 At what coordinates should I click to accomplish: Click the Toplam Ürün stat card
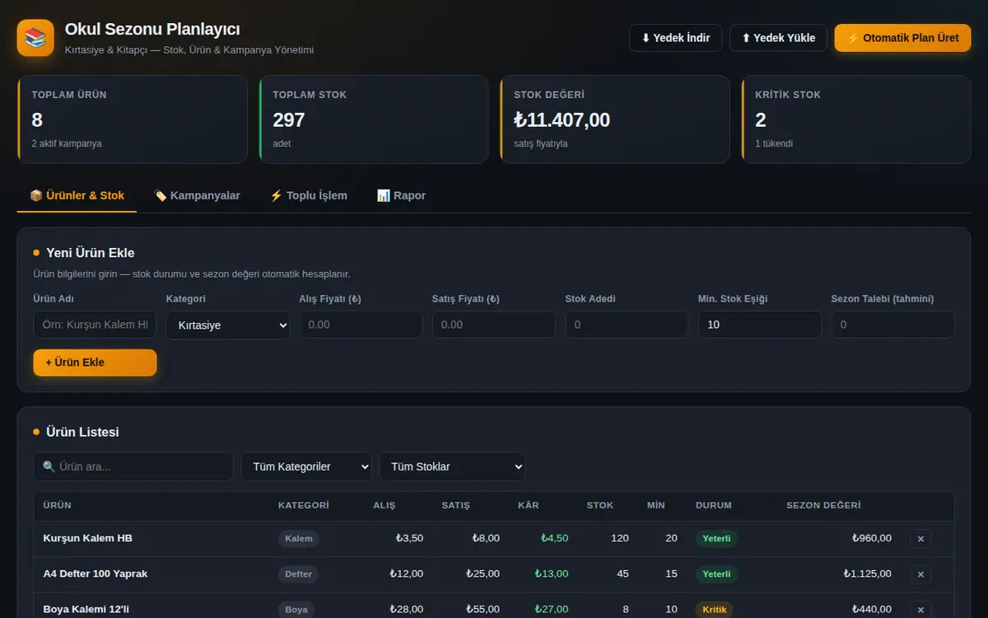point(133,119)
